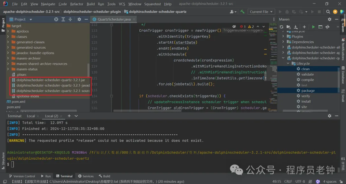Click the Build project hammer icon
The image size is (346, 184).
[243, 12]
